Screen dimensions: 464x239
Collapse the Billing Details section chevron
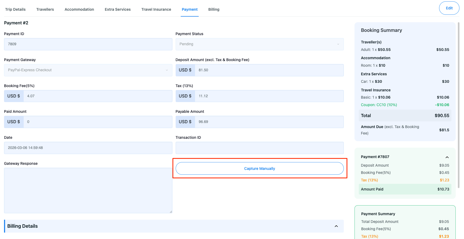[336, 226]
